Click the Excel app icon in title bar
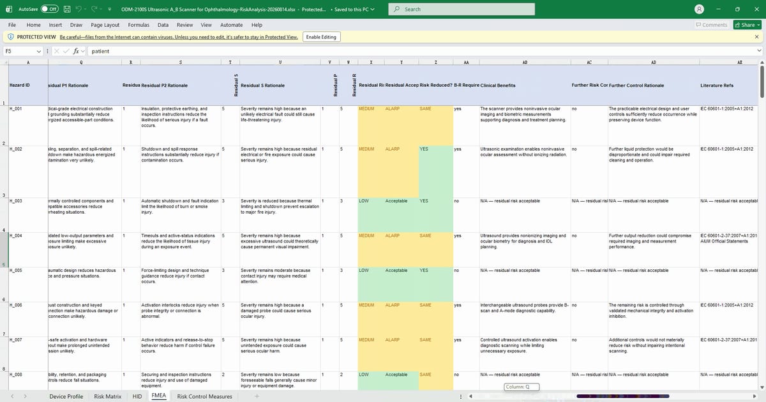This screenshot has height=402, width=766. pyautogui.click(x=10, y=9)
